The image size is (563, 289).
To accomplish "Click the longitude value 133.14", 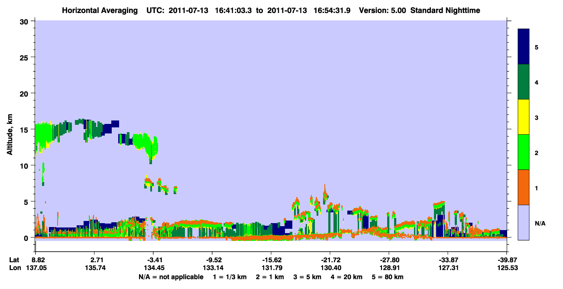I will pyautogui.click(x=214, y=268).
